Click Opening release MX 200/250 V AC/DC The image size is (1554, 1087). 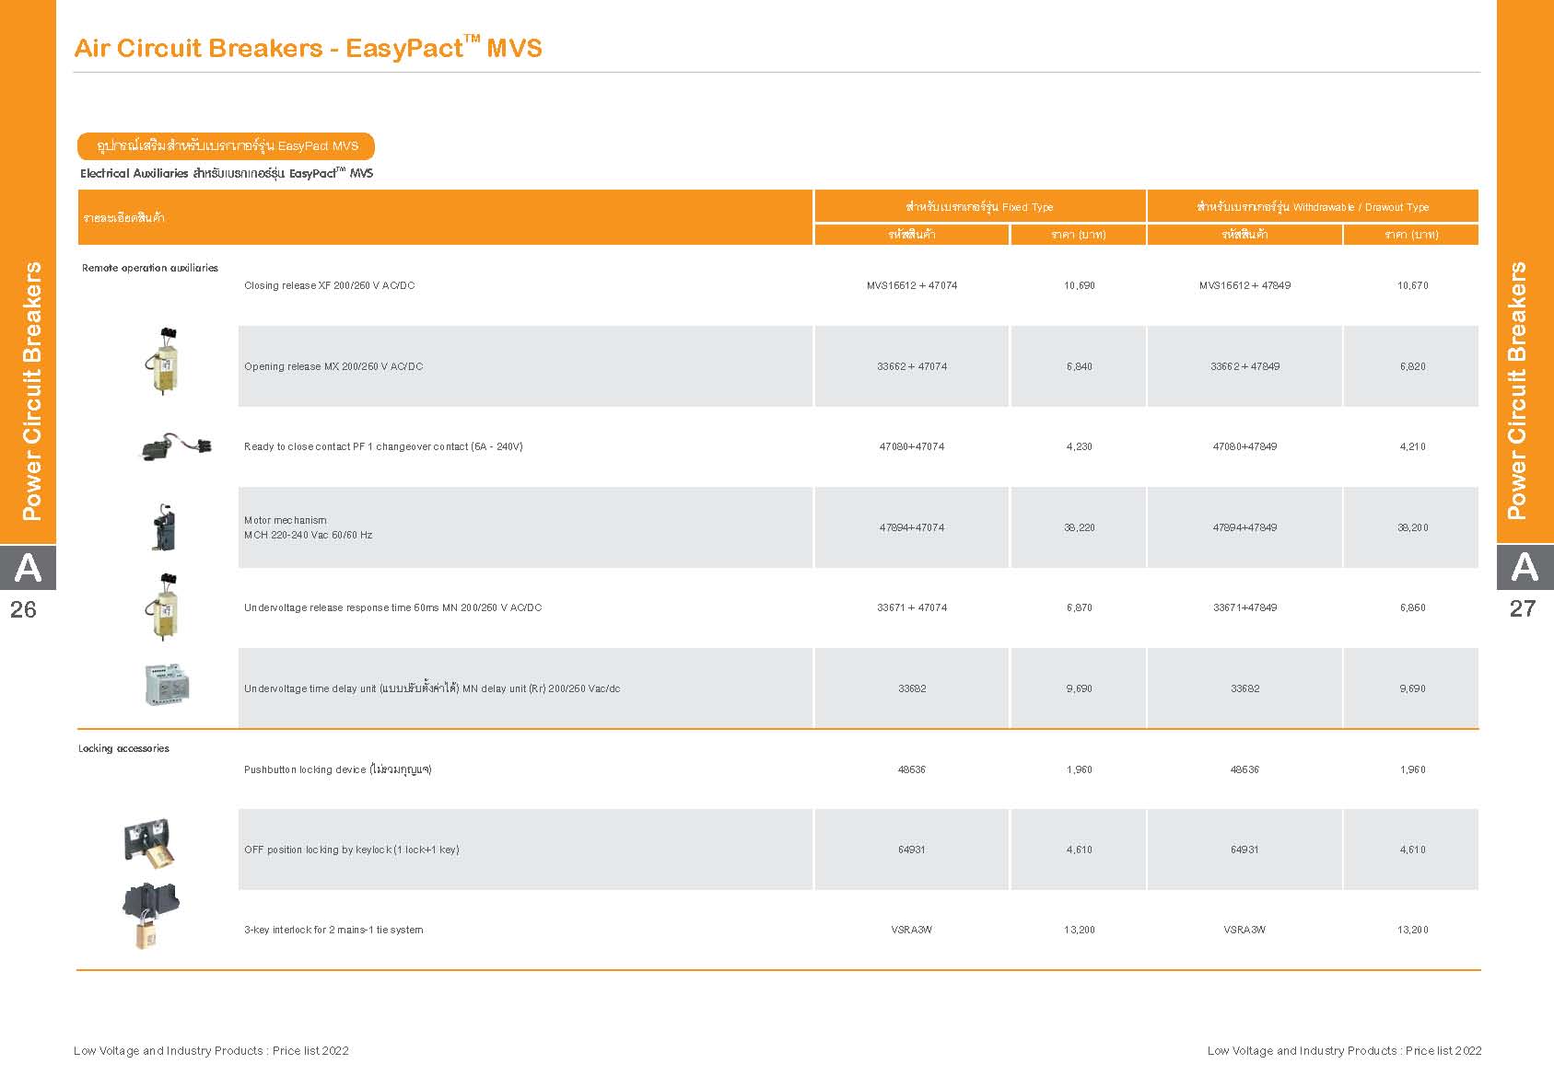point(333,366)
